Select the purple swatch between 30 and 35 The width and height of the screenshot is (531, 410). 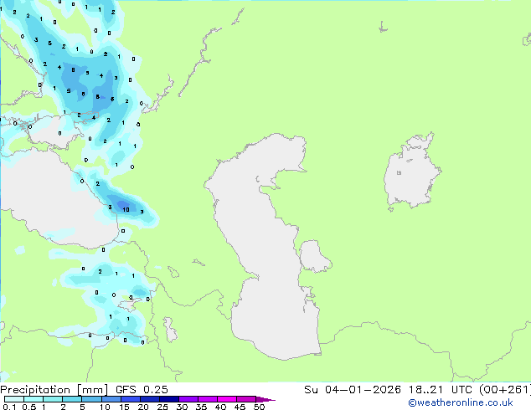pyautogui.click(x=188, y=399)
